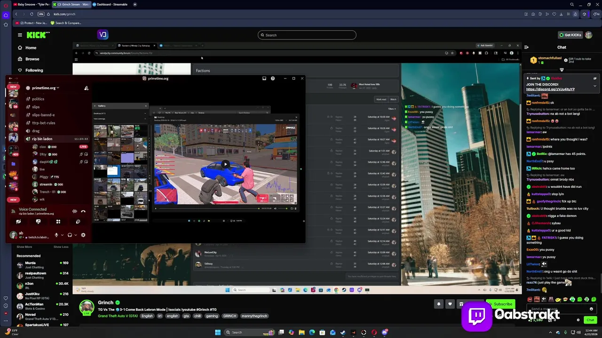Open Following in Kick sidebar
This screenshot has height=338, width=602.
(x=34, y=70)
